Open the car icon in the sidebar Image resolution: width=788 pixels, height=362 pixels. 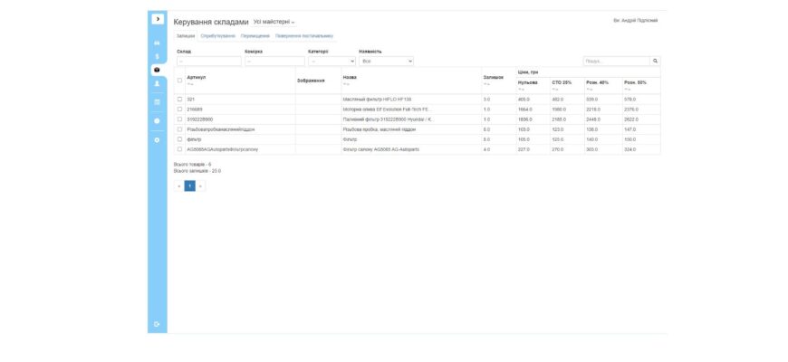(158, 43)
